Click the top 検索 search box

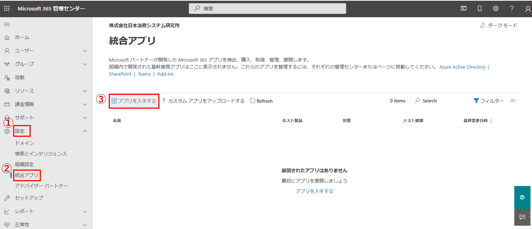click(x=267, y=9)
